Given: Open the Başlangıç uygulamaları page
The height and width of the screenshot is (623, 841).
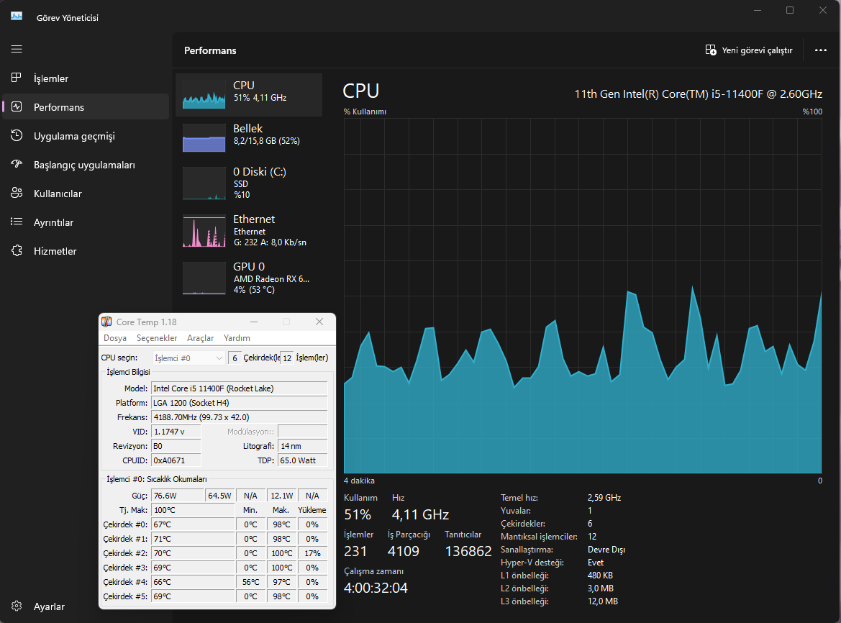Looking at the screenshot, I should pos(86,165).
